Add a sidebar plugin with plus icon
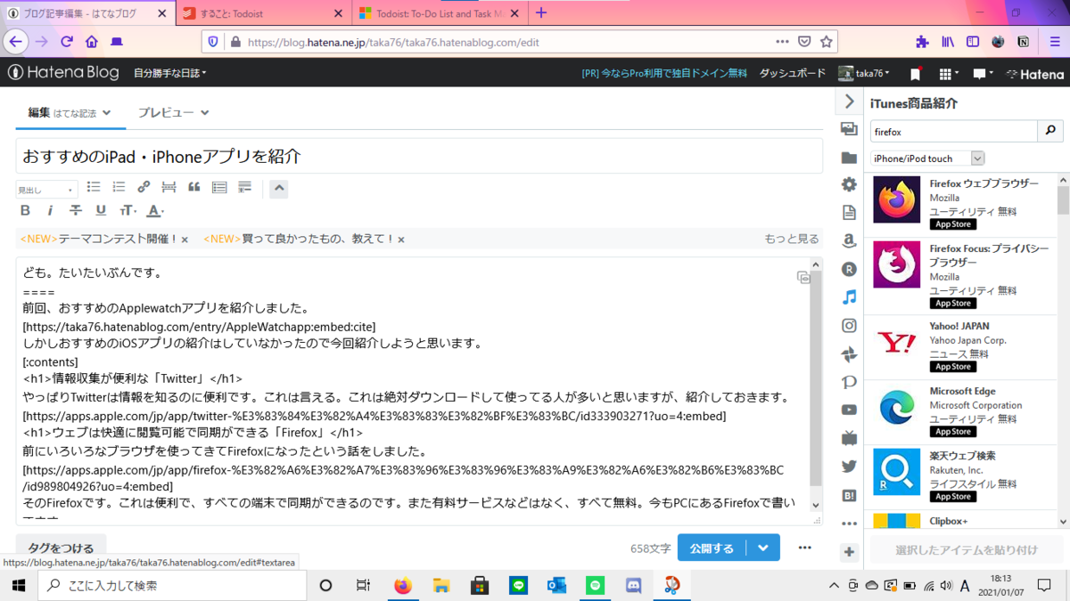1070x601 pixels. [849, 552]
